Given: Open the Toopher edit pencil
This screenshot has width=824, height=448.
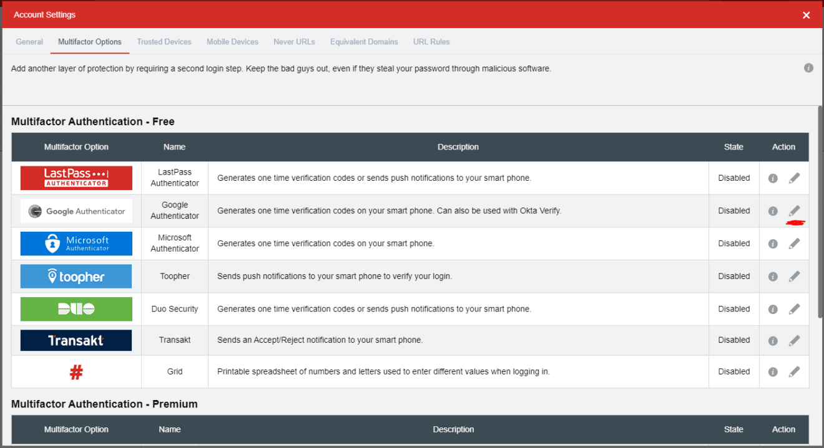Looking at the screenshot, I should (794, 276).
